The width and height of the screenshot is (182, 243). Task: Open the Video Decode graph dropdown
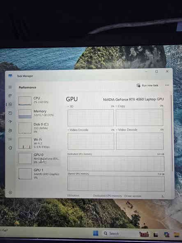127,130
